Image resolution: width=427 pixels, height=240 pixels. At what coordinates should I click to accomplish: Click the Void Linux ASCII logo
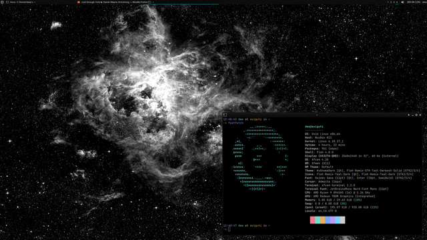[260, 158]
